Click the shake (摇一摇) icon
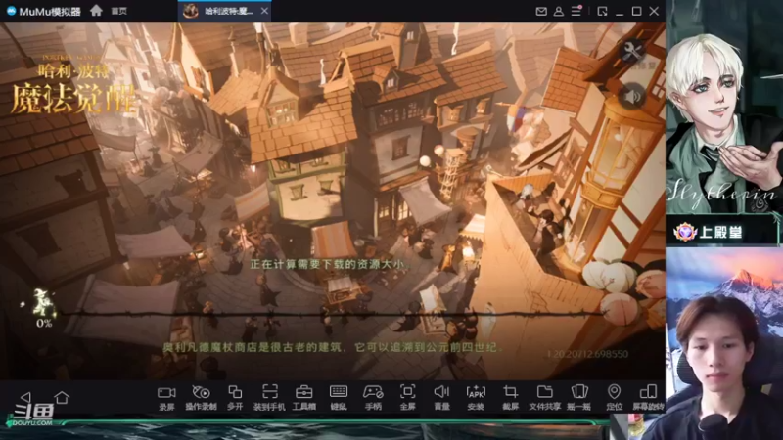This screenshot has width=783, height=440. point(579,398)
